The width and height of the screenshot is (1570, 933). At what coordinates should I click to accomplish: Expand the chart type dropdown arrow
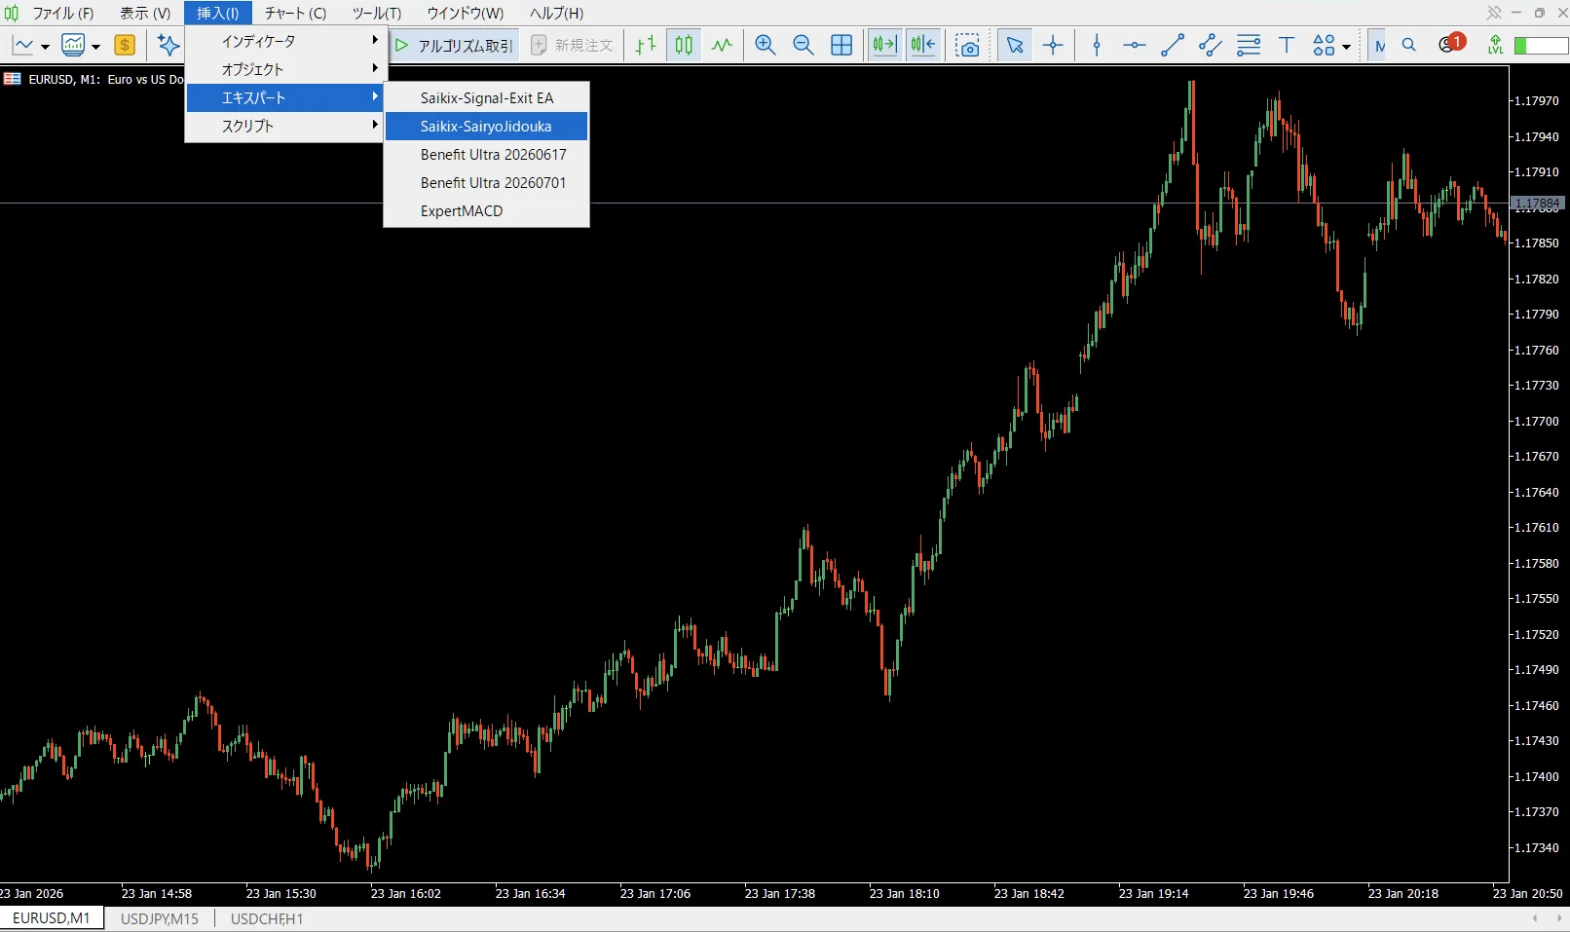pos(45,46)
